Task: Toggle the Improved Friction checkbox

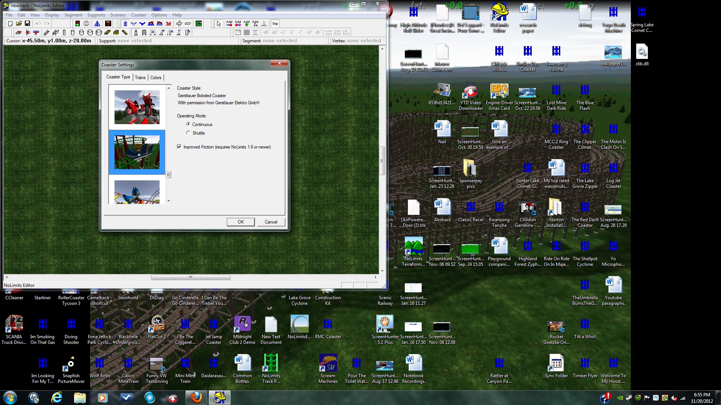Action: 179,147
